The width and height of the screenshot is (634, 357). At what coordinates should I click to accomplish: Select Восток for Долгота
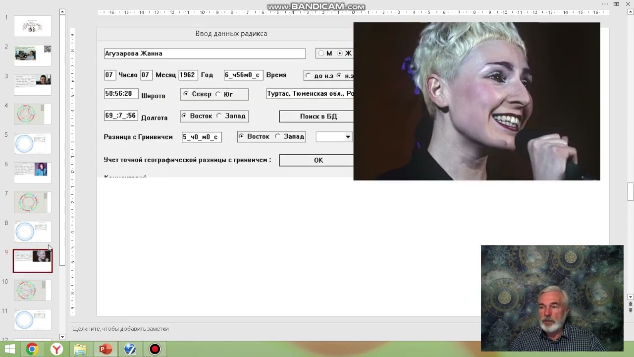(184, 116)
